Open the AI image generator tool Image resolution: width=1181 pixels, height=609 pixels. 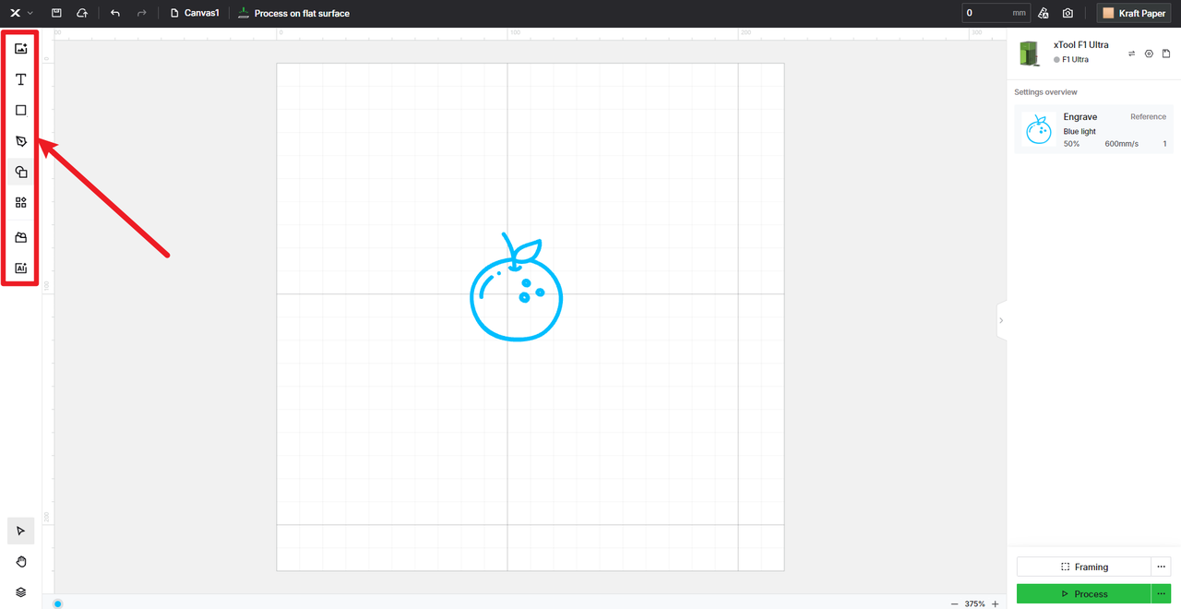coord(21,269)
